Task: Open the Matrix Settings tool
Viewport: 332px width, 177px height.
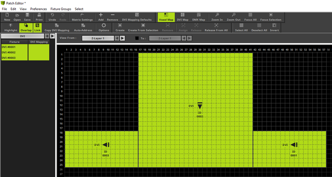Action: 82,17
